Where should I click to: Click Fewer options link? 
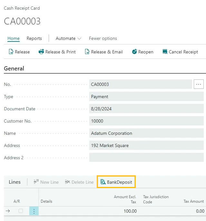click(x=103, y=38)
